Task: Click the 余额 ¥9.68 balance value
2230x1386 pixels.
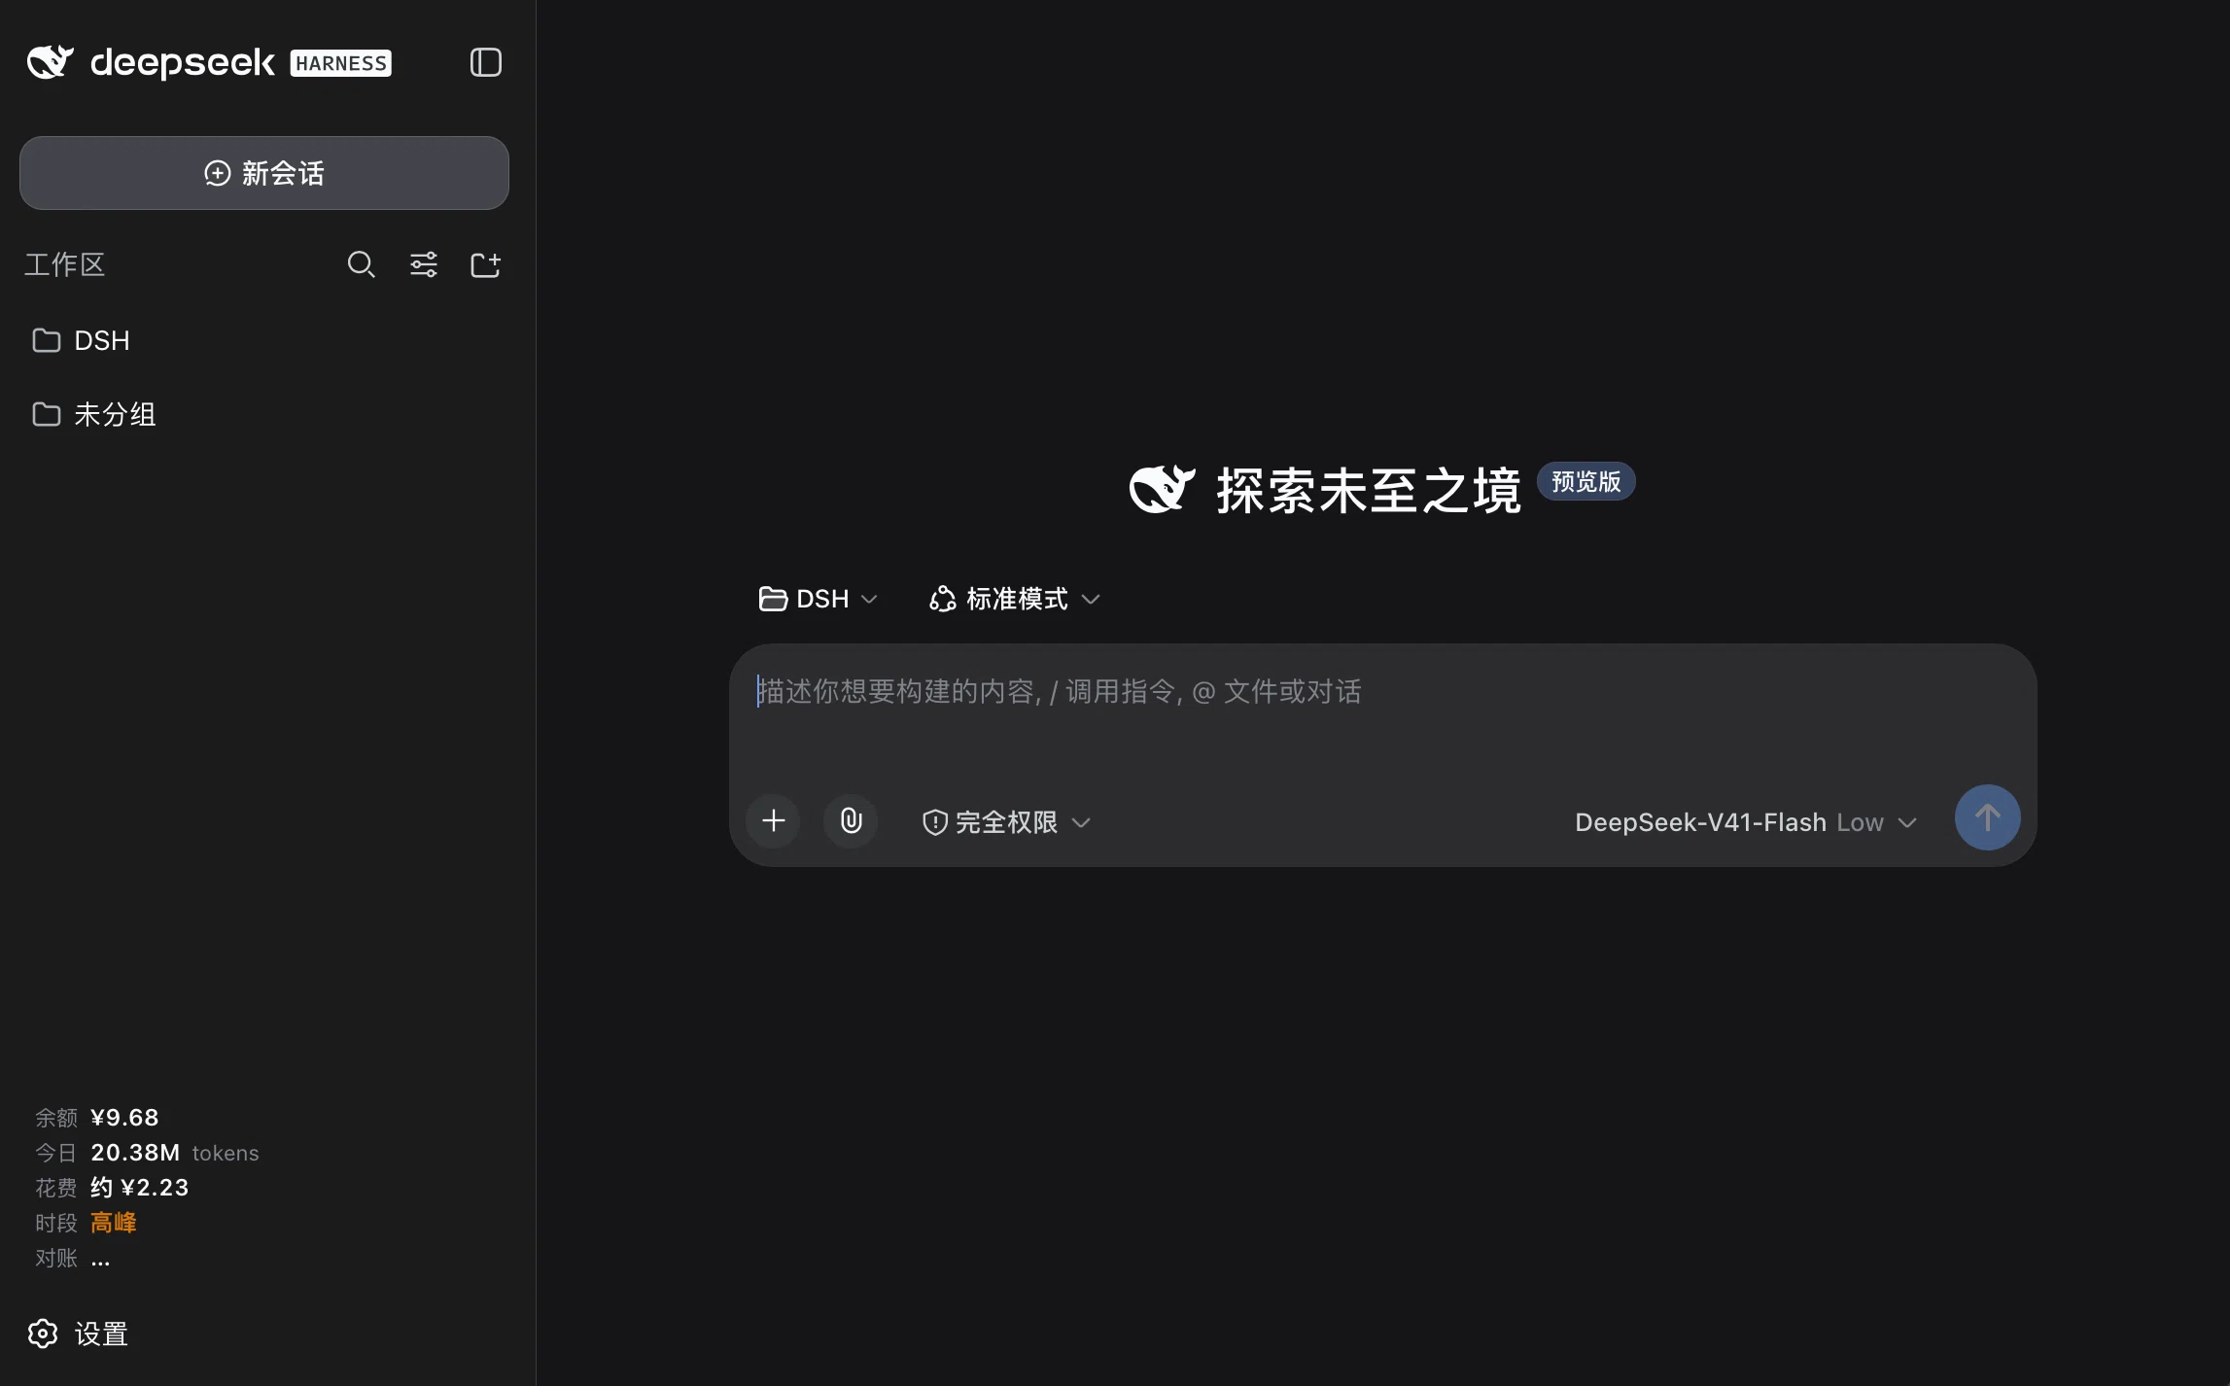Action: 124,1118
